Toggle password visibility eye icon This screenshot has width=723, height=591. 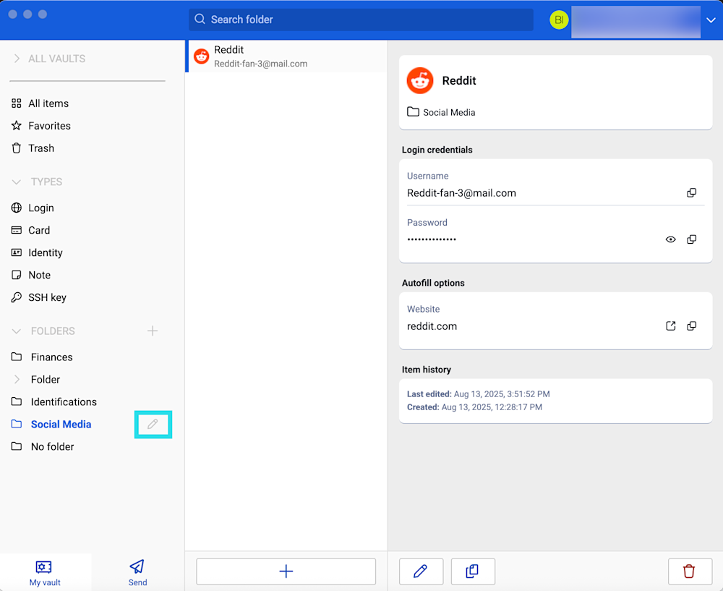[670, 239]
